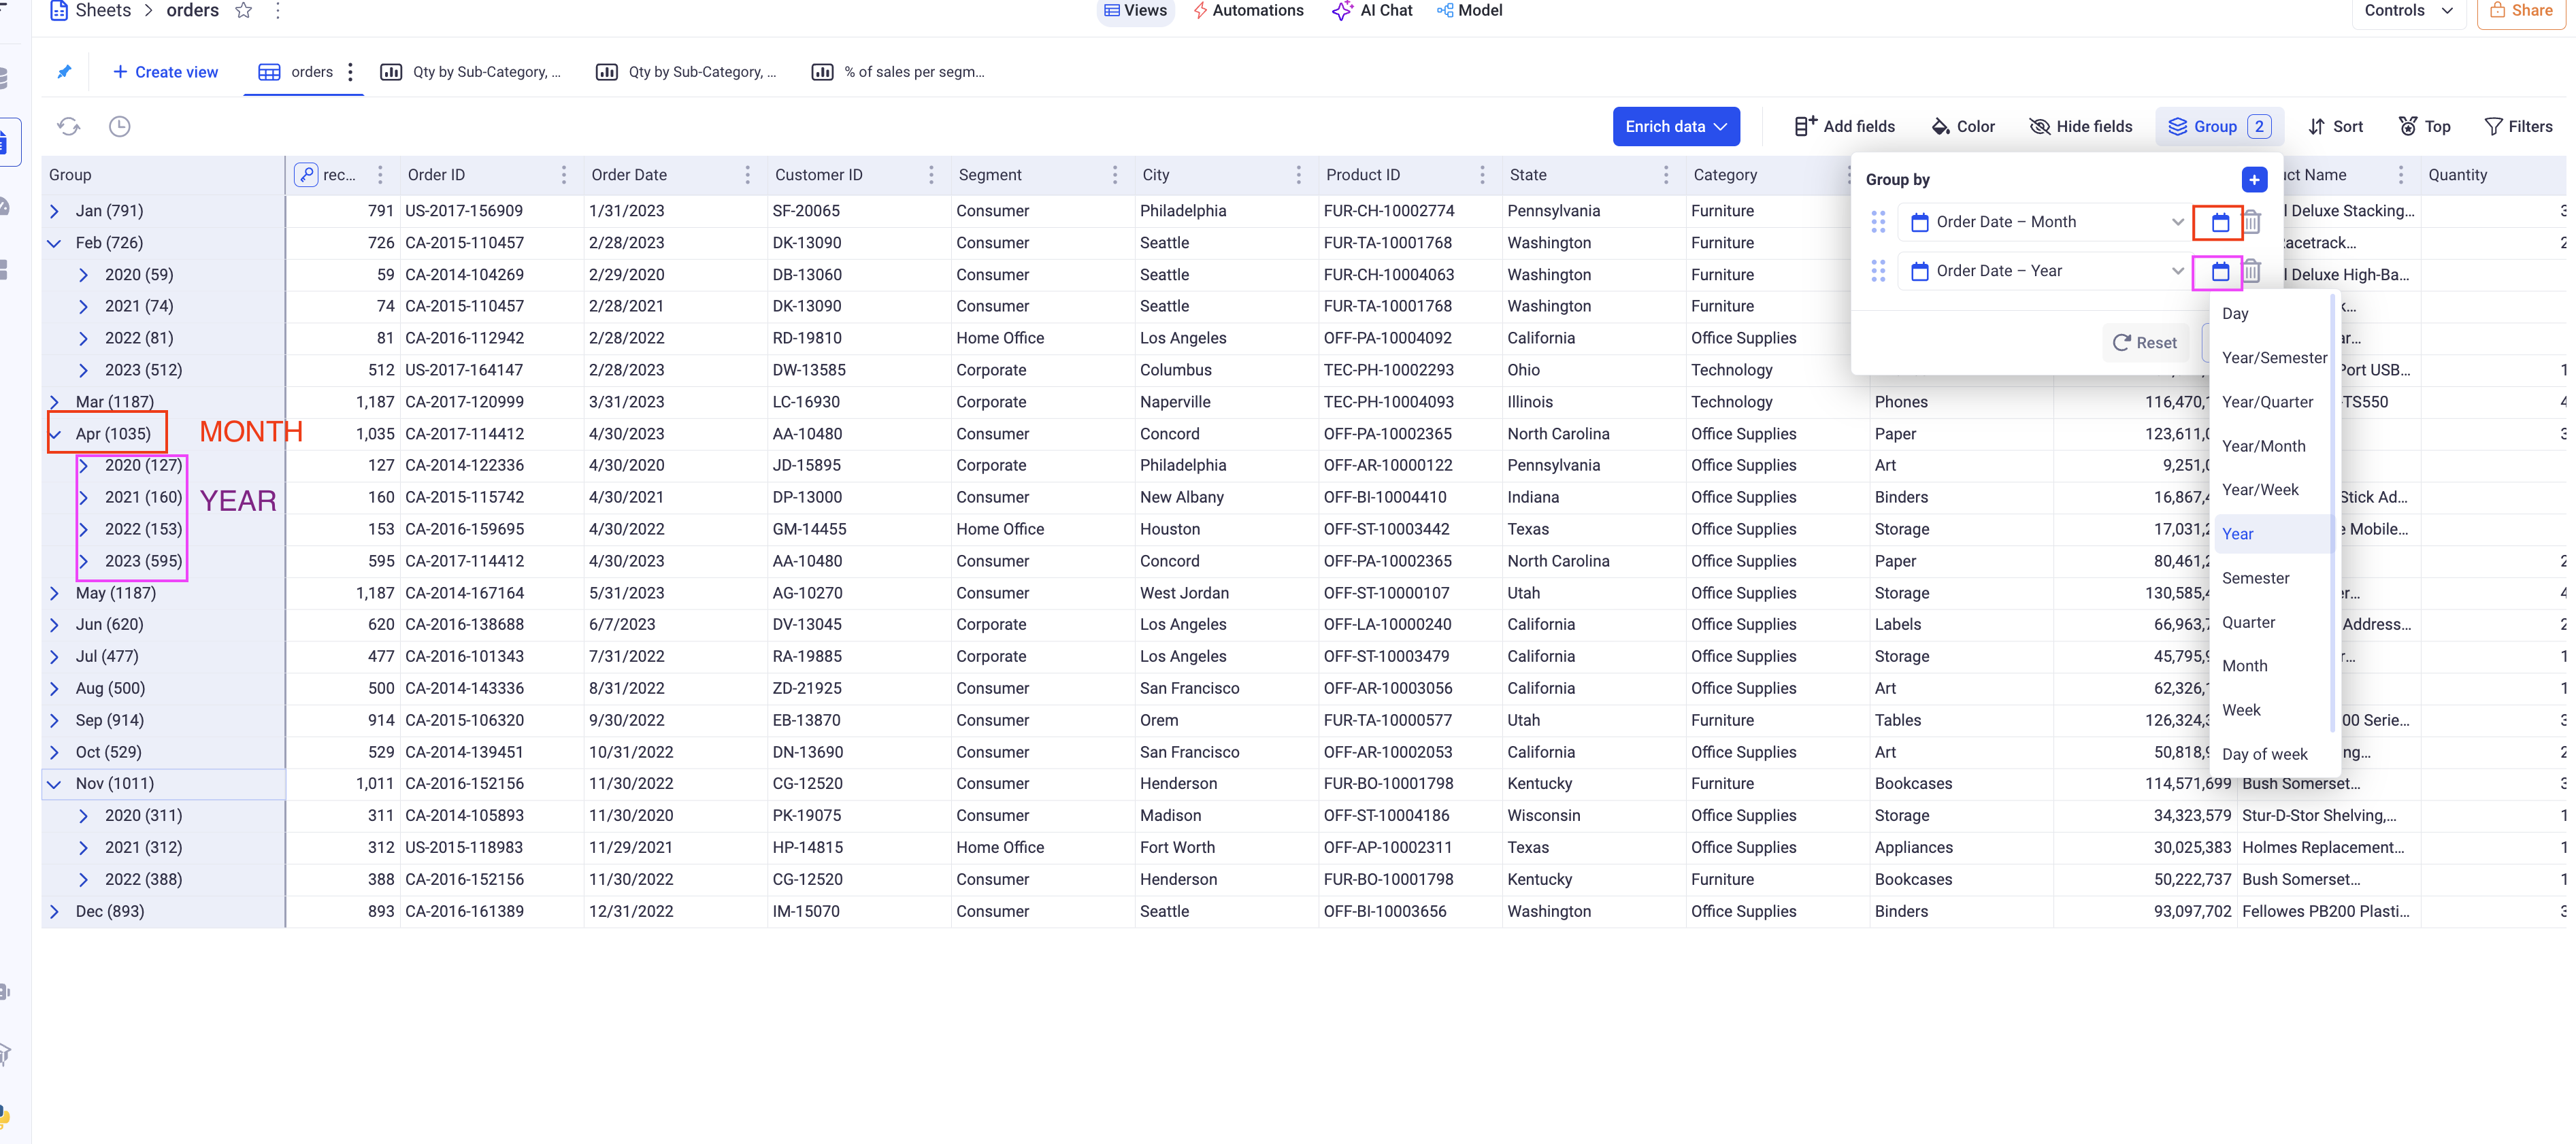This screenshot has width=2576, height=1144.
Task: Click the blue plus to add grouping
Action: [2254, 179]
